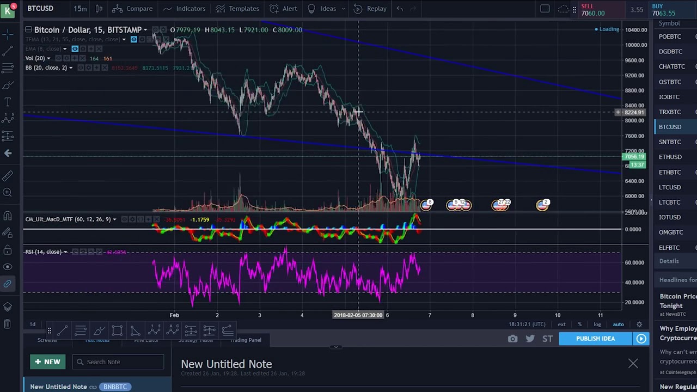697x392 pixels.
Task: Toggle log scale on price axis
Action: [597, 324]
